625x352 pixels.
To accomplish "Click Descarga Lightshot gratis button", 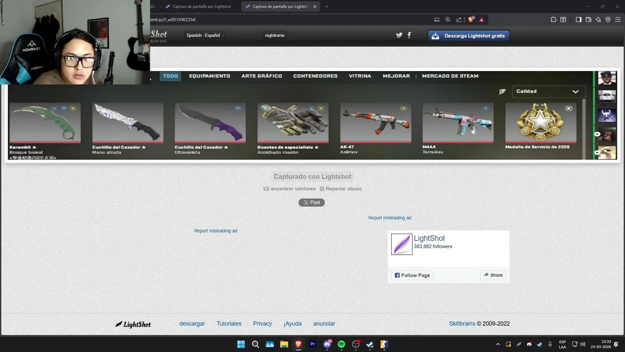I will pos(469,36).
